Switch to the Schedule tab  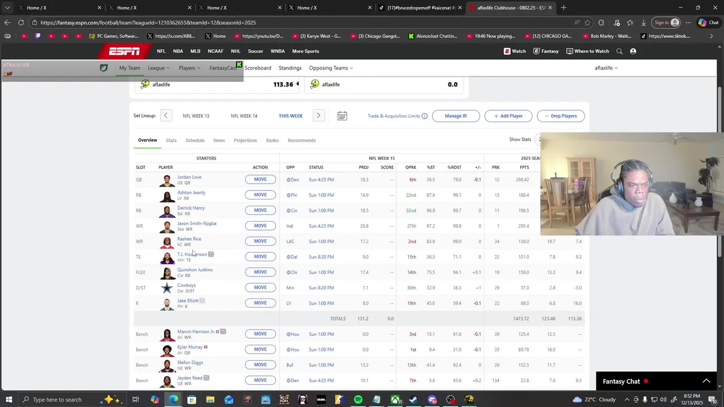coord(195,140)
